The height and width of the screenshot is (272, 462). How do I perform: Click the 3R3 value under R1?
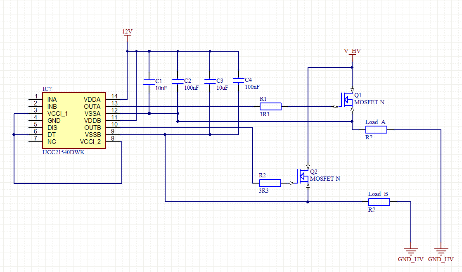click(265, 114)
